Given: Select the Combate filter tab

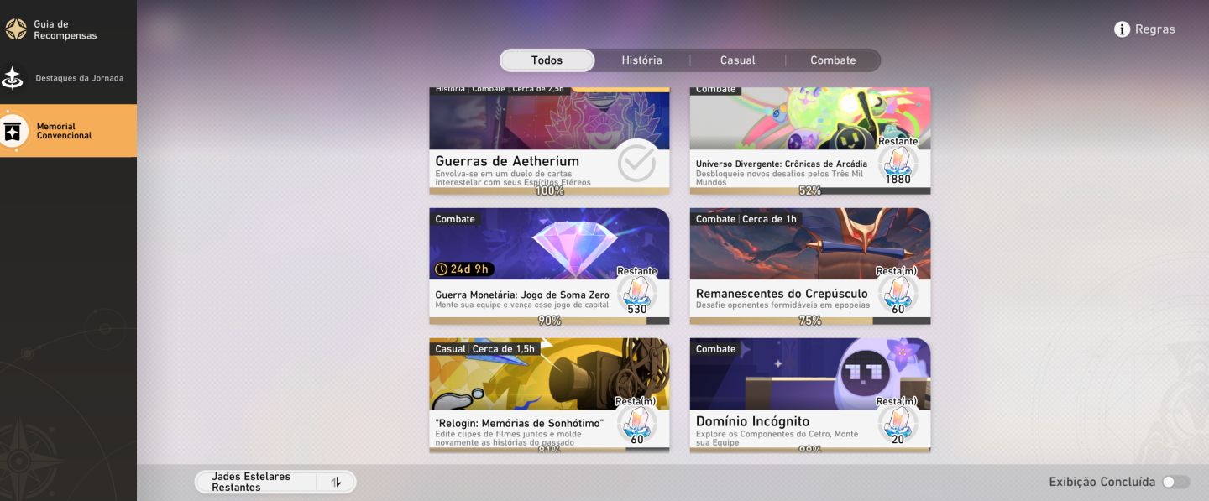Looking at the screenshot, I should (833, 60).
